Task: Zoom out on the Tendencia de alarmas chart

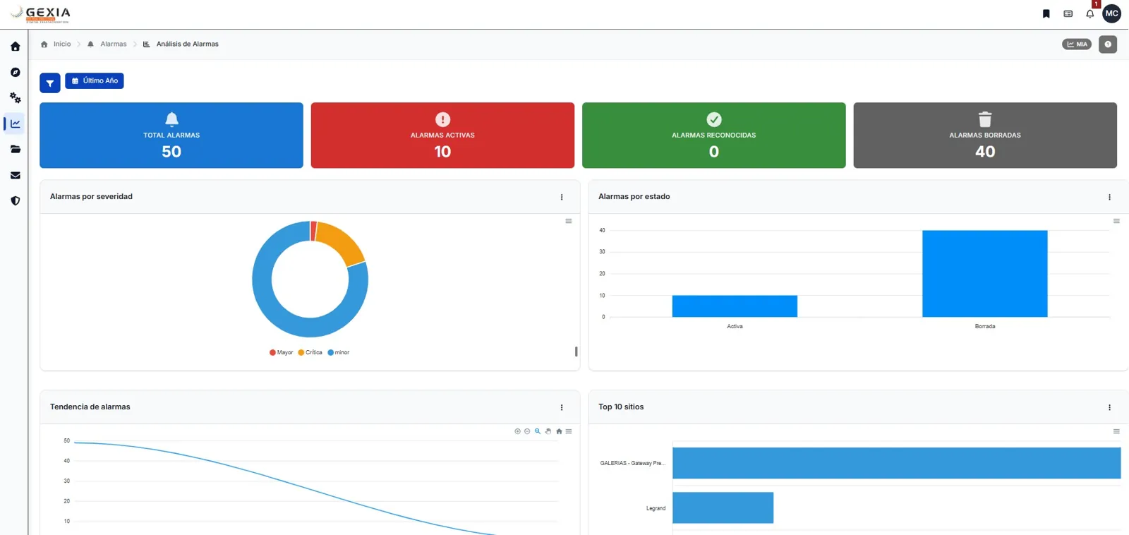Action: click(527, 431)
